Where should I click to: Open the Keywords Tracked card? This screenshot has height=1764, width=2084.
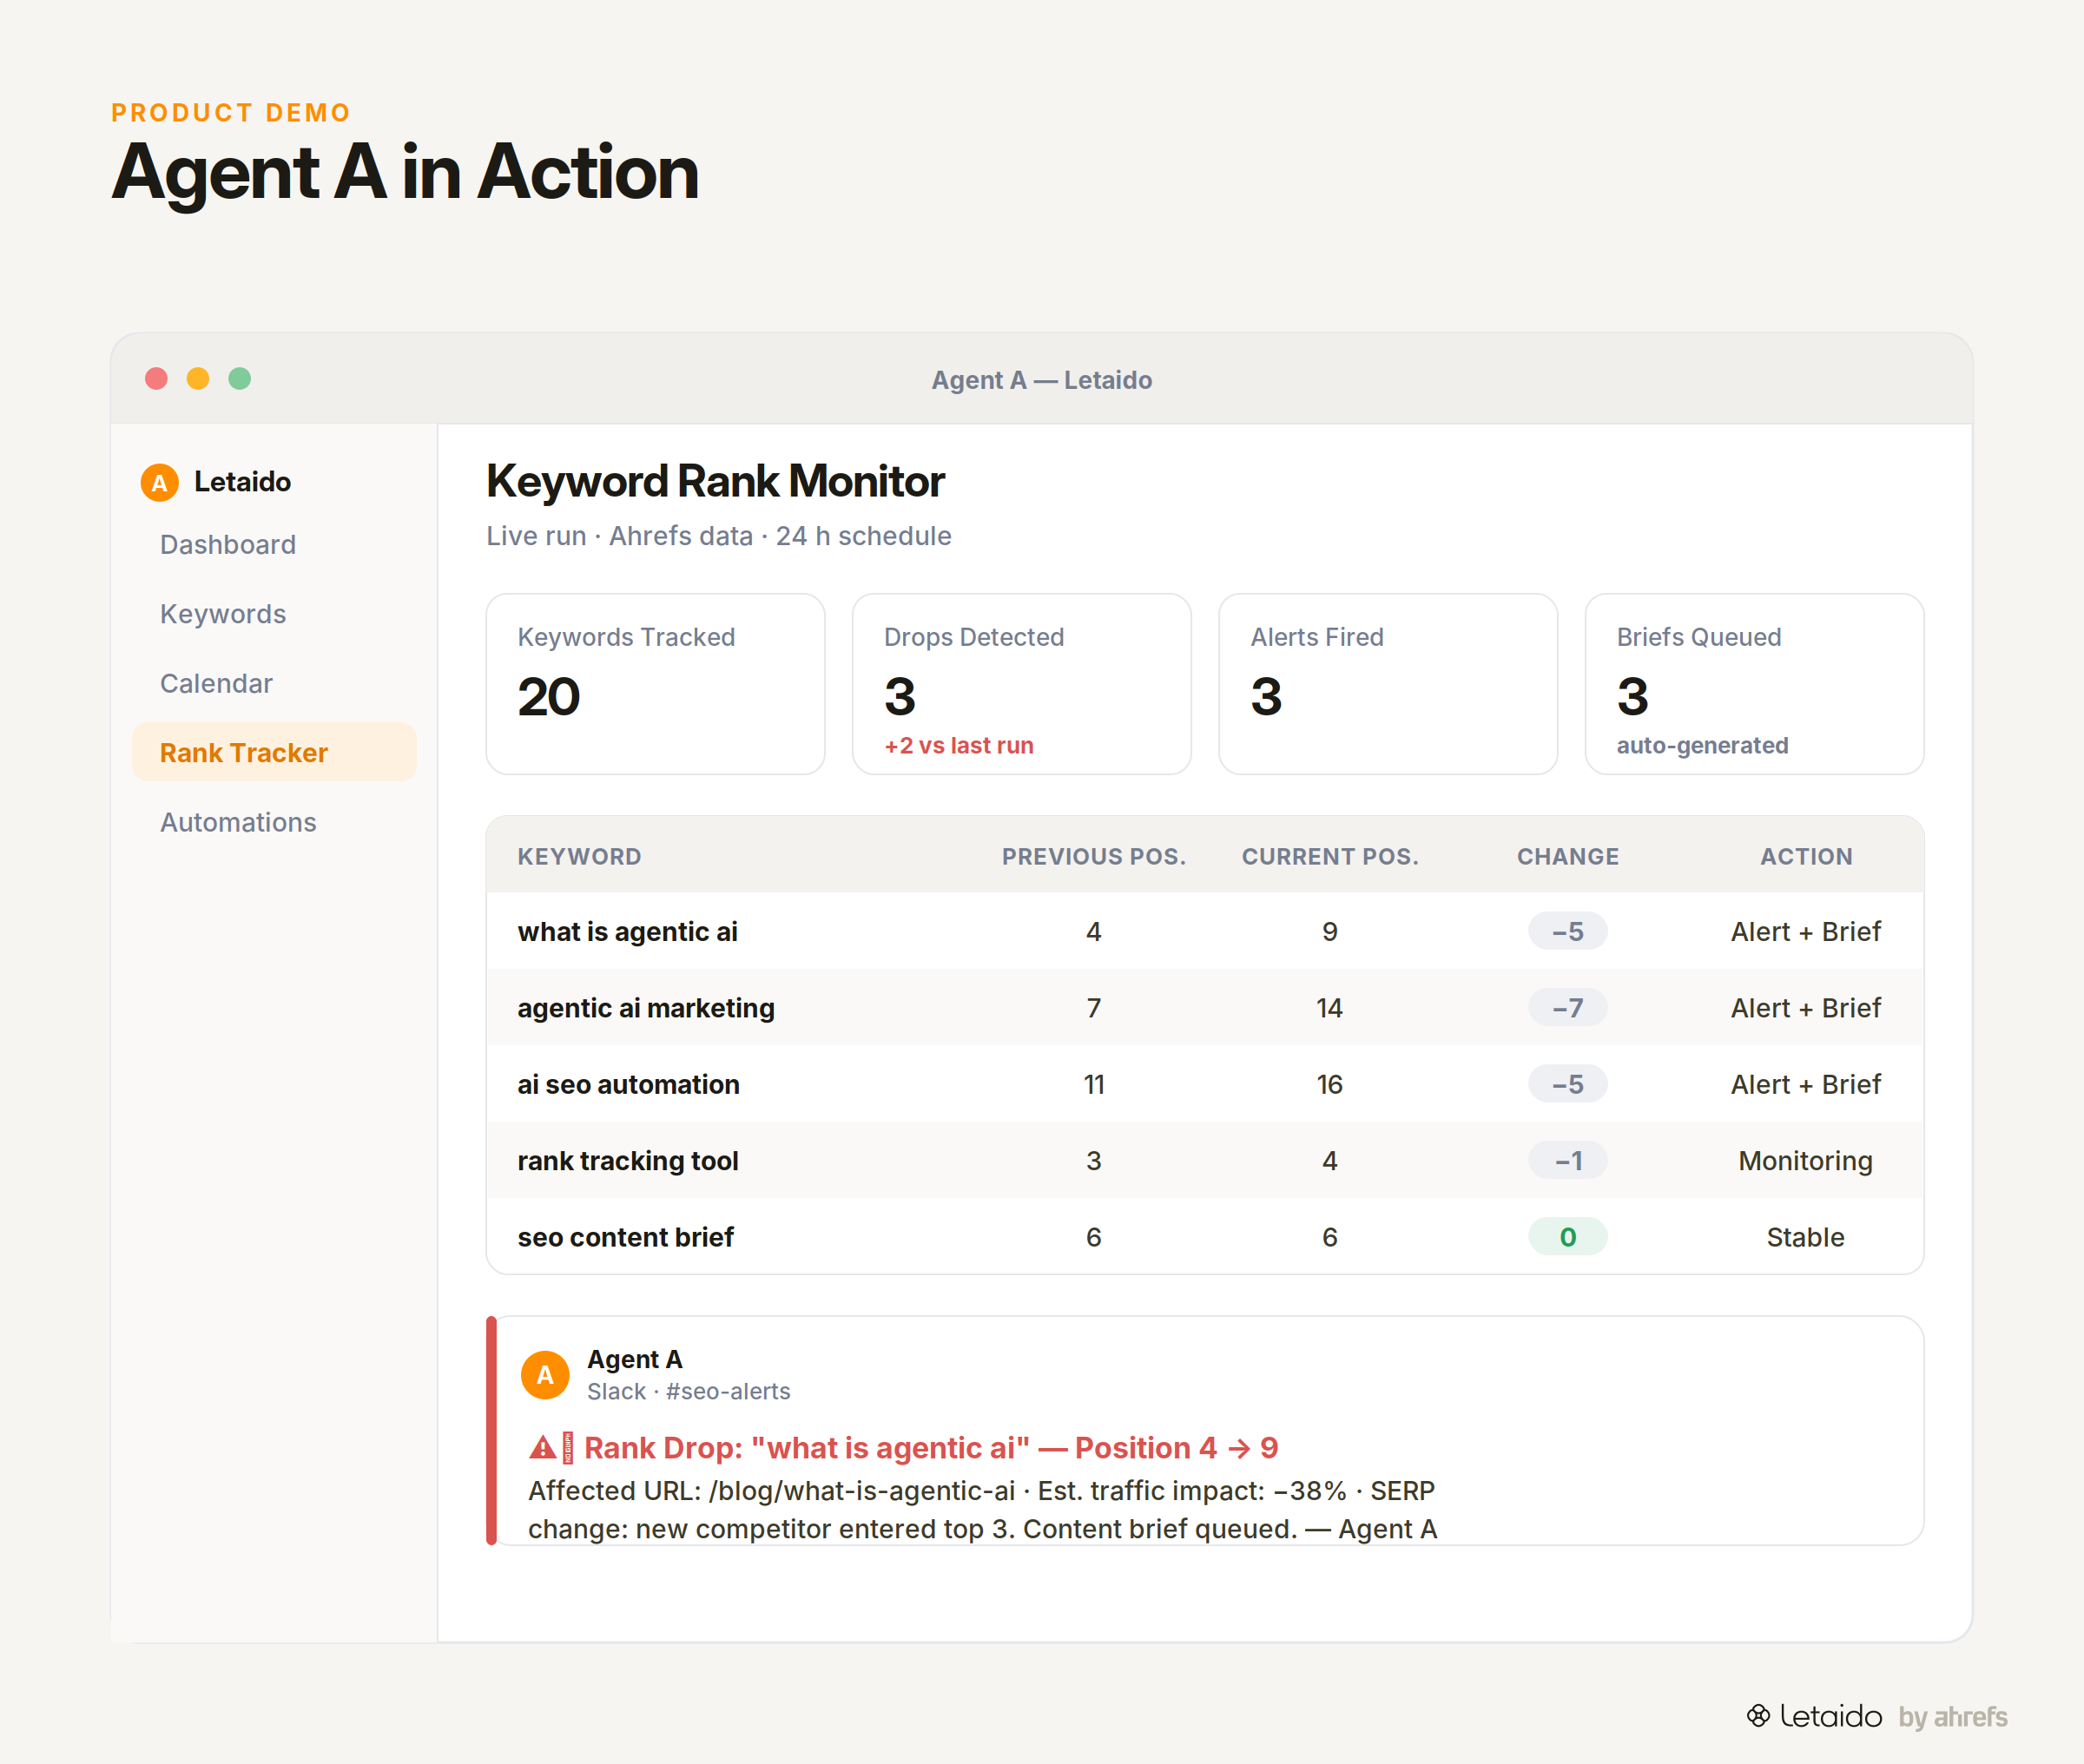[655, 684]
